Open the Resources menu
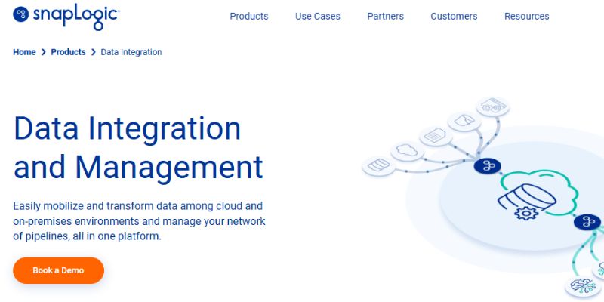 coord(526,16)
